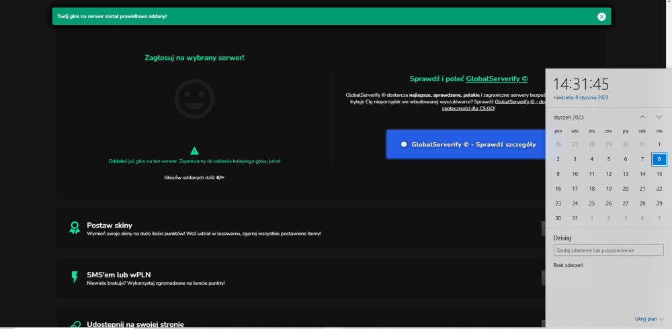Collapse agenda with Ukryj plan

point(649,319)
